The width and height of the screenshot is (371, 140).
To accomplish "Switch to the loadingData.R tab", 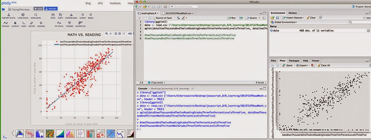I will click(x=148, y=13).
